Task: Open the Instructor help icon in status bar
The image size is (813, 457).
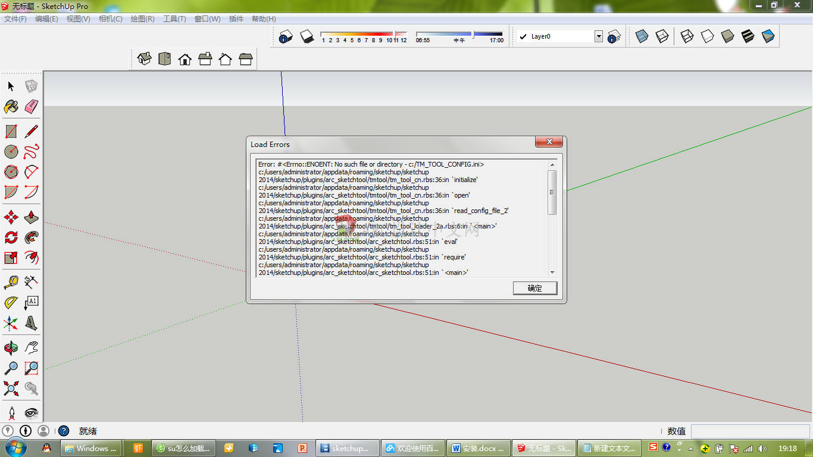Action: [64, 431]
